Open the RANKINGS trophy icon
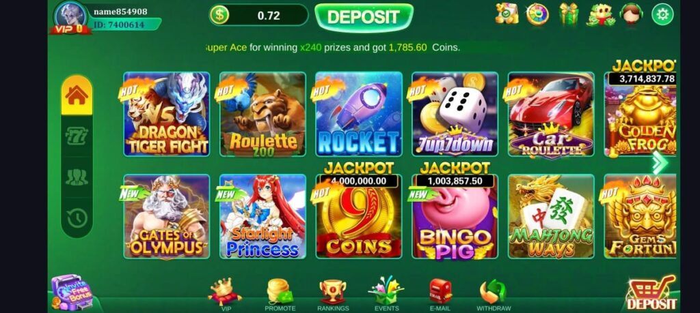The image size is (700, 313). 333,295
